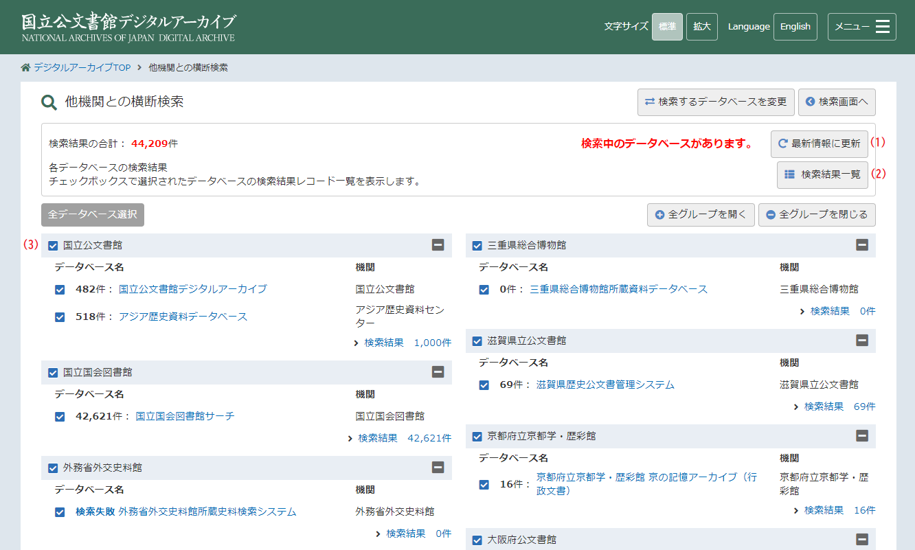Open アジア歴史資料データベース link
This screenshot has height=550, width=915.
183,317
